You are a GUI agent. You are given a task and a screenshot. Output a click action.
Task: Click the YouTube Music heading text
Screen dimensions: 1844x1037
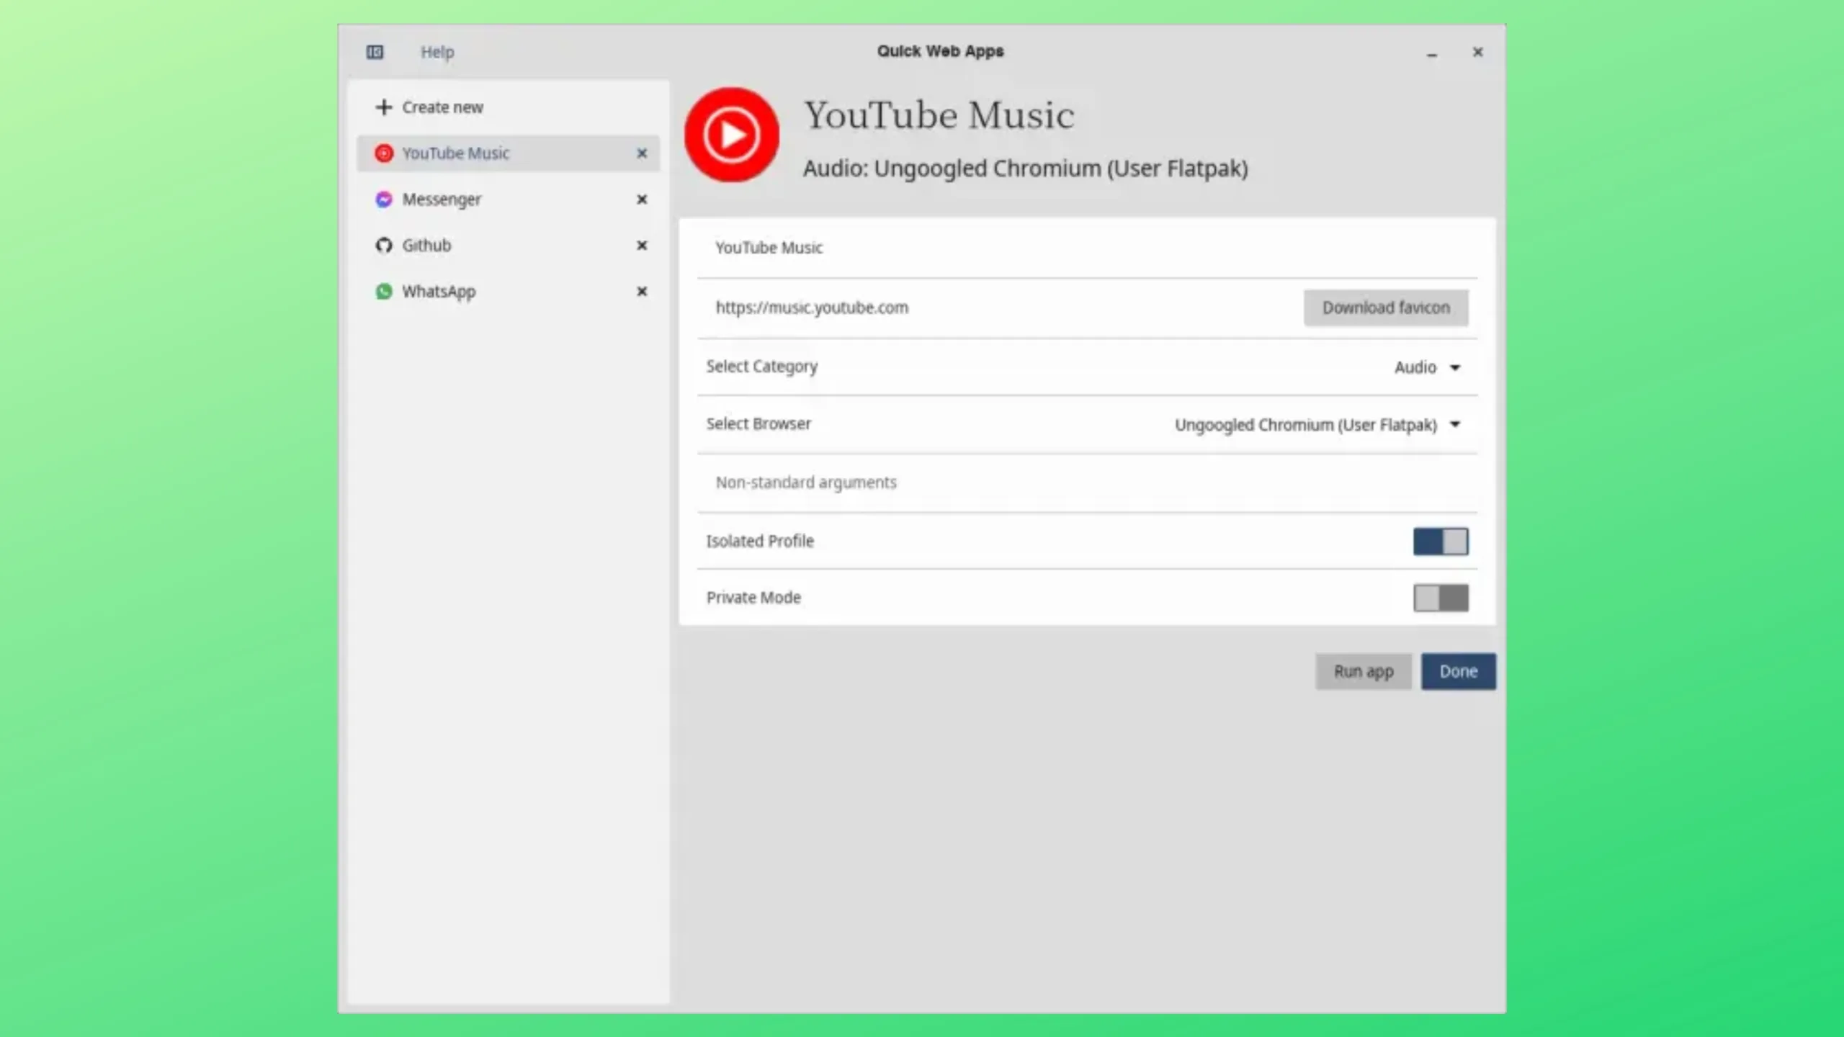pyautogui.click(x=939, y=115)
